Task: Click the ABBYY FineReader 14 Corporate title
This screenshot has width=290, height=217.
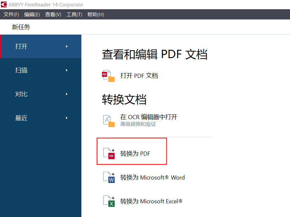Action: coord(46,5)
